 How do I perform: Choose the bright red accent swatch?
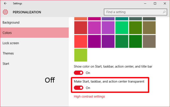click(x=81, y=41)
